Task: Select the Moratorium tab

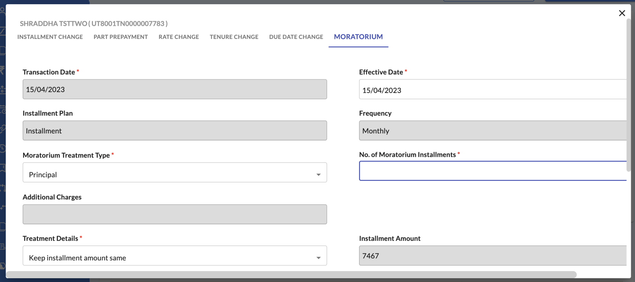Action: [x=358, y=37]
